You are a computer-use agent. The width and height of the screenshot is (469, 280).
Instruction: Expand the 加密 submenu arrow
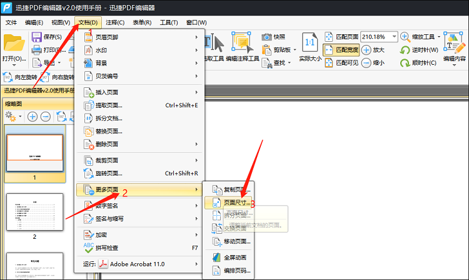[196, 235]
